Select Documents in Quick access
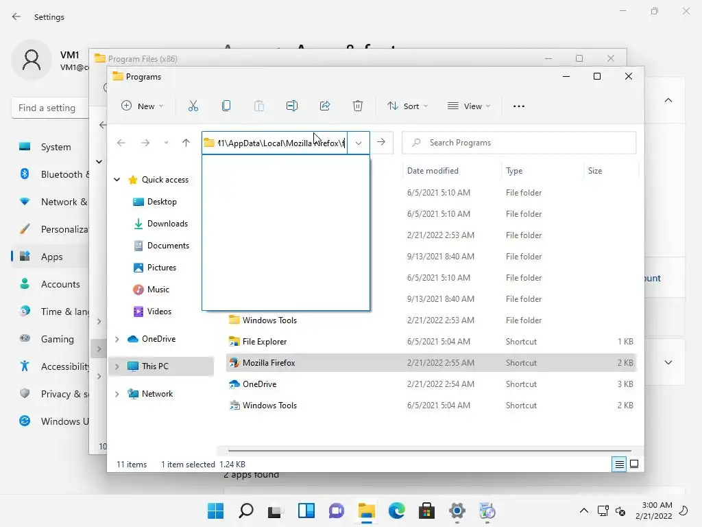The width and height of the screenshot is (702, 527). pos(161,246)
